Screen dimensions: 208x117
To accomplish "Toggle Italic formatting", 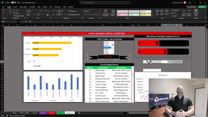I will [x=31, y=15].
